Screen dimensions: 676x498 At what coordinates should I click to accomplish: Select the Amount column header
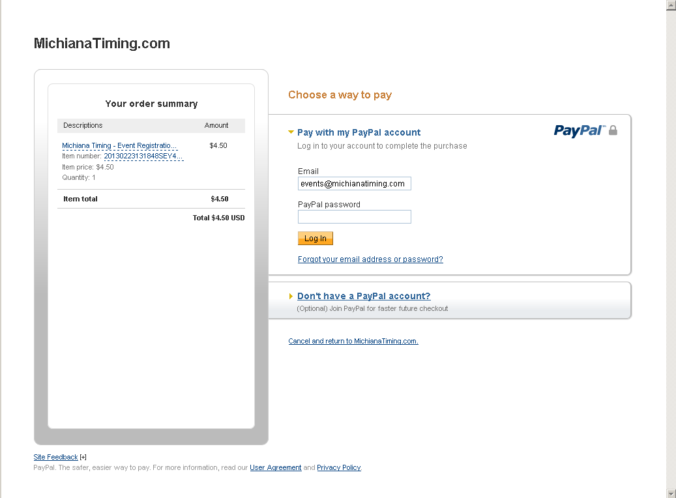coord(216,125)
